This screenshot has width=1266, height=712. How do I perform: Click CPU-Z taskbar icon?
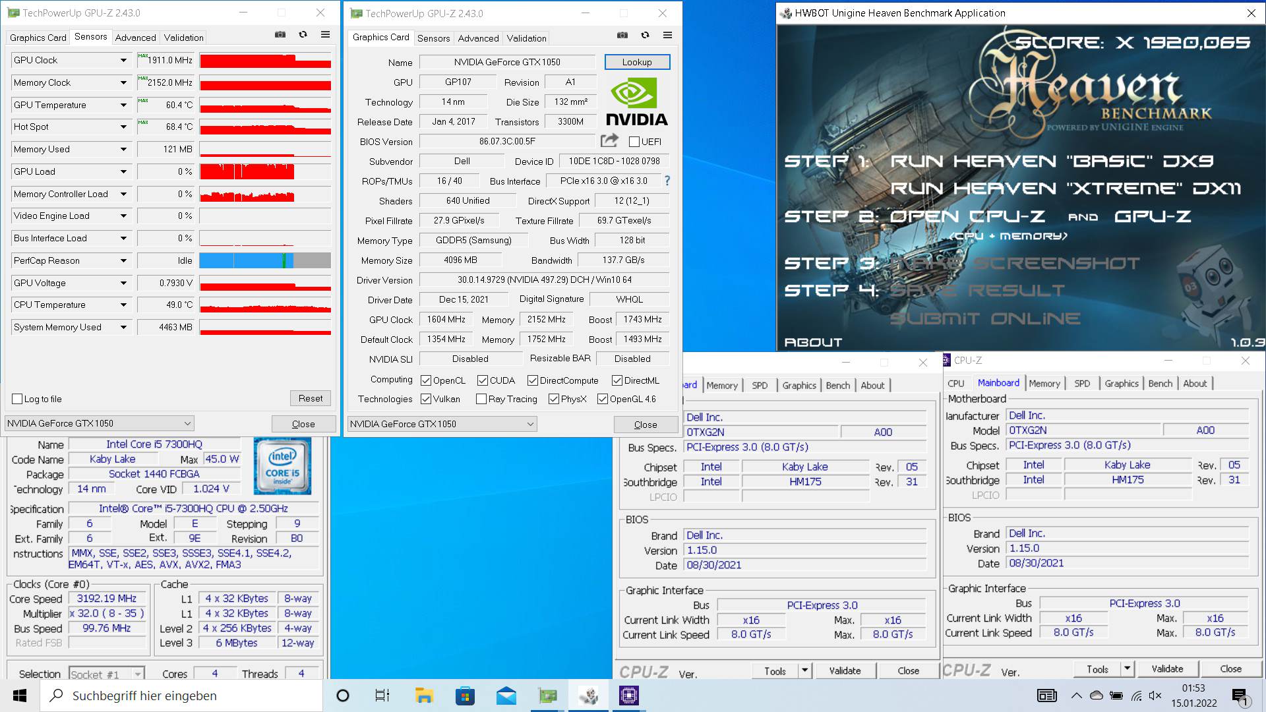[x=630, y=696]
